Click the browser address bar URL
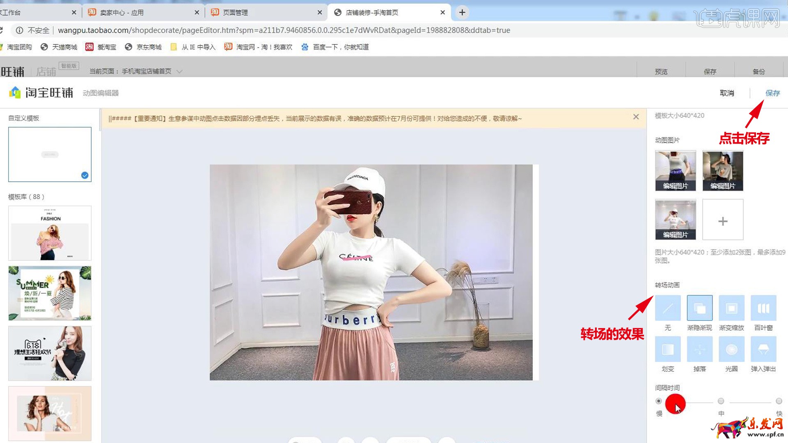 284,30
